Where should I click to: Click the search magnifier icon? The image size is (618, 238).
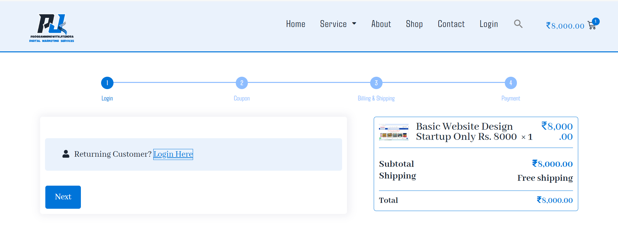click(x=518, y=24)
